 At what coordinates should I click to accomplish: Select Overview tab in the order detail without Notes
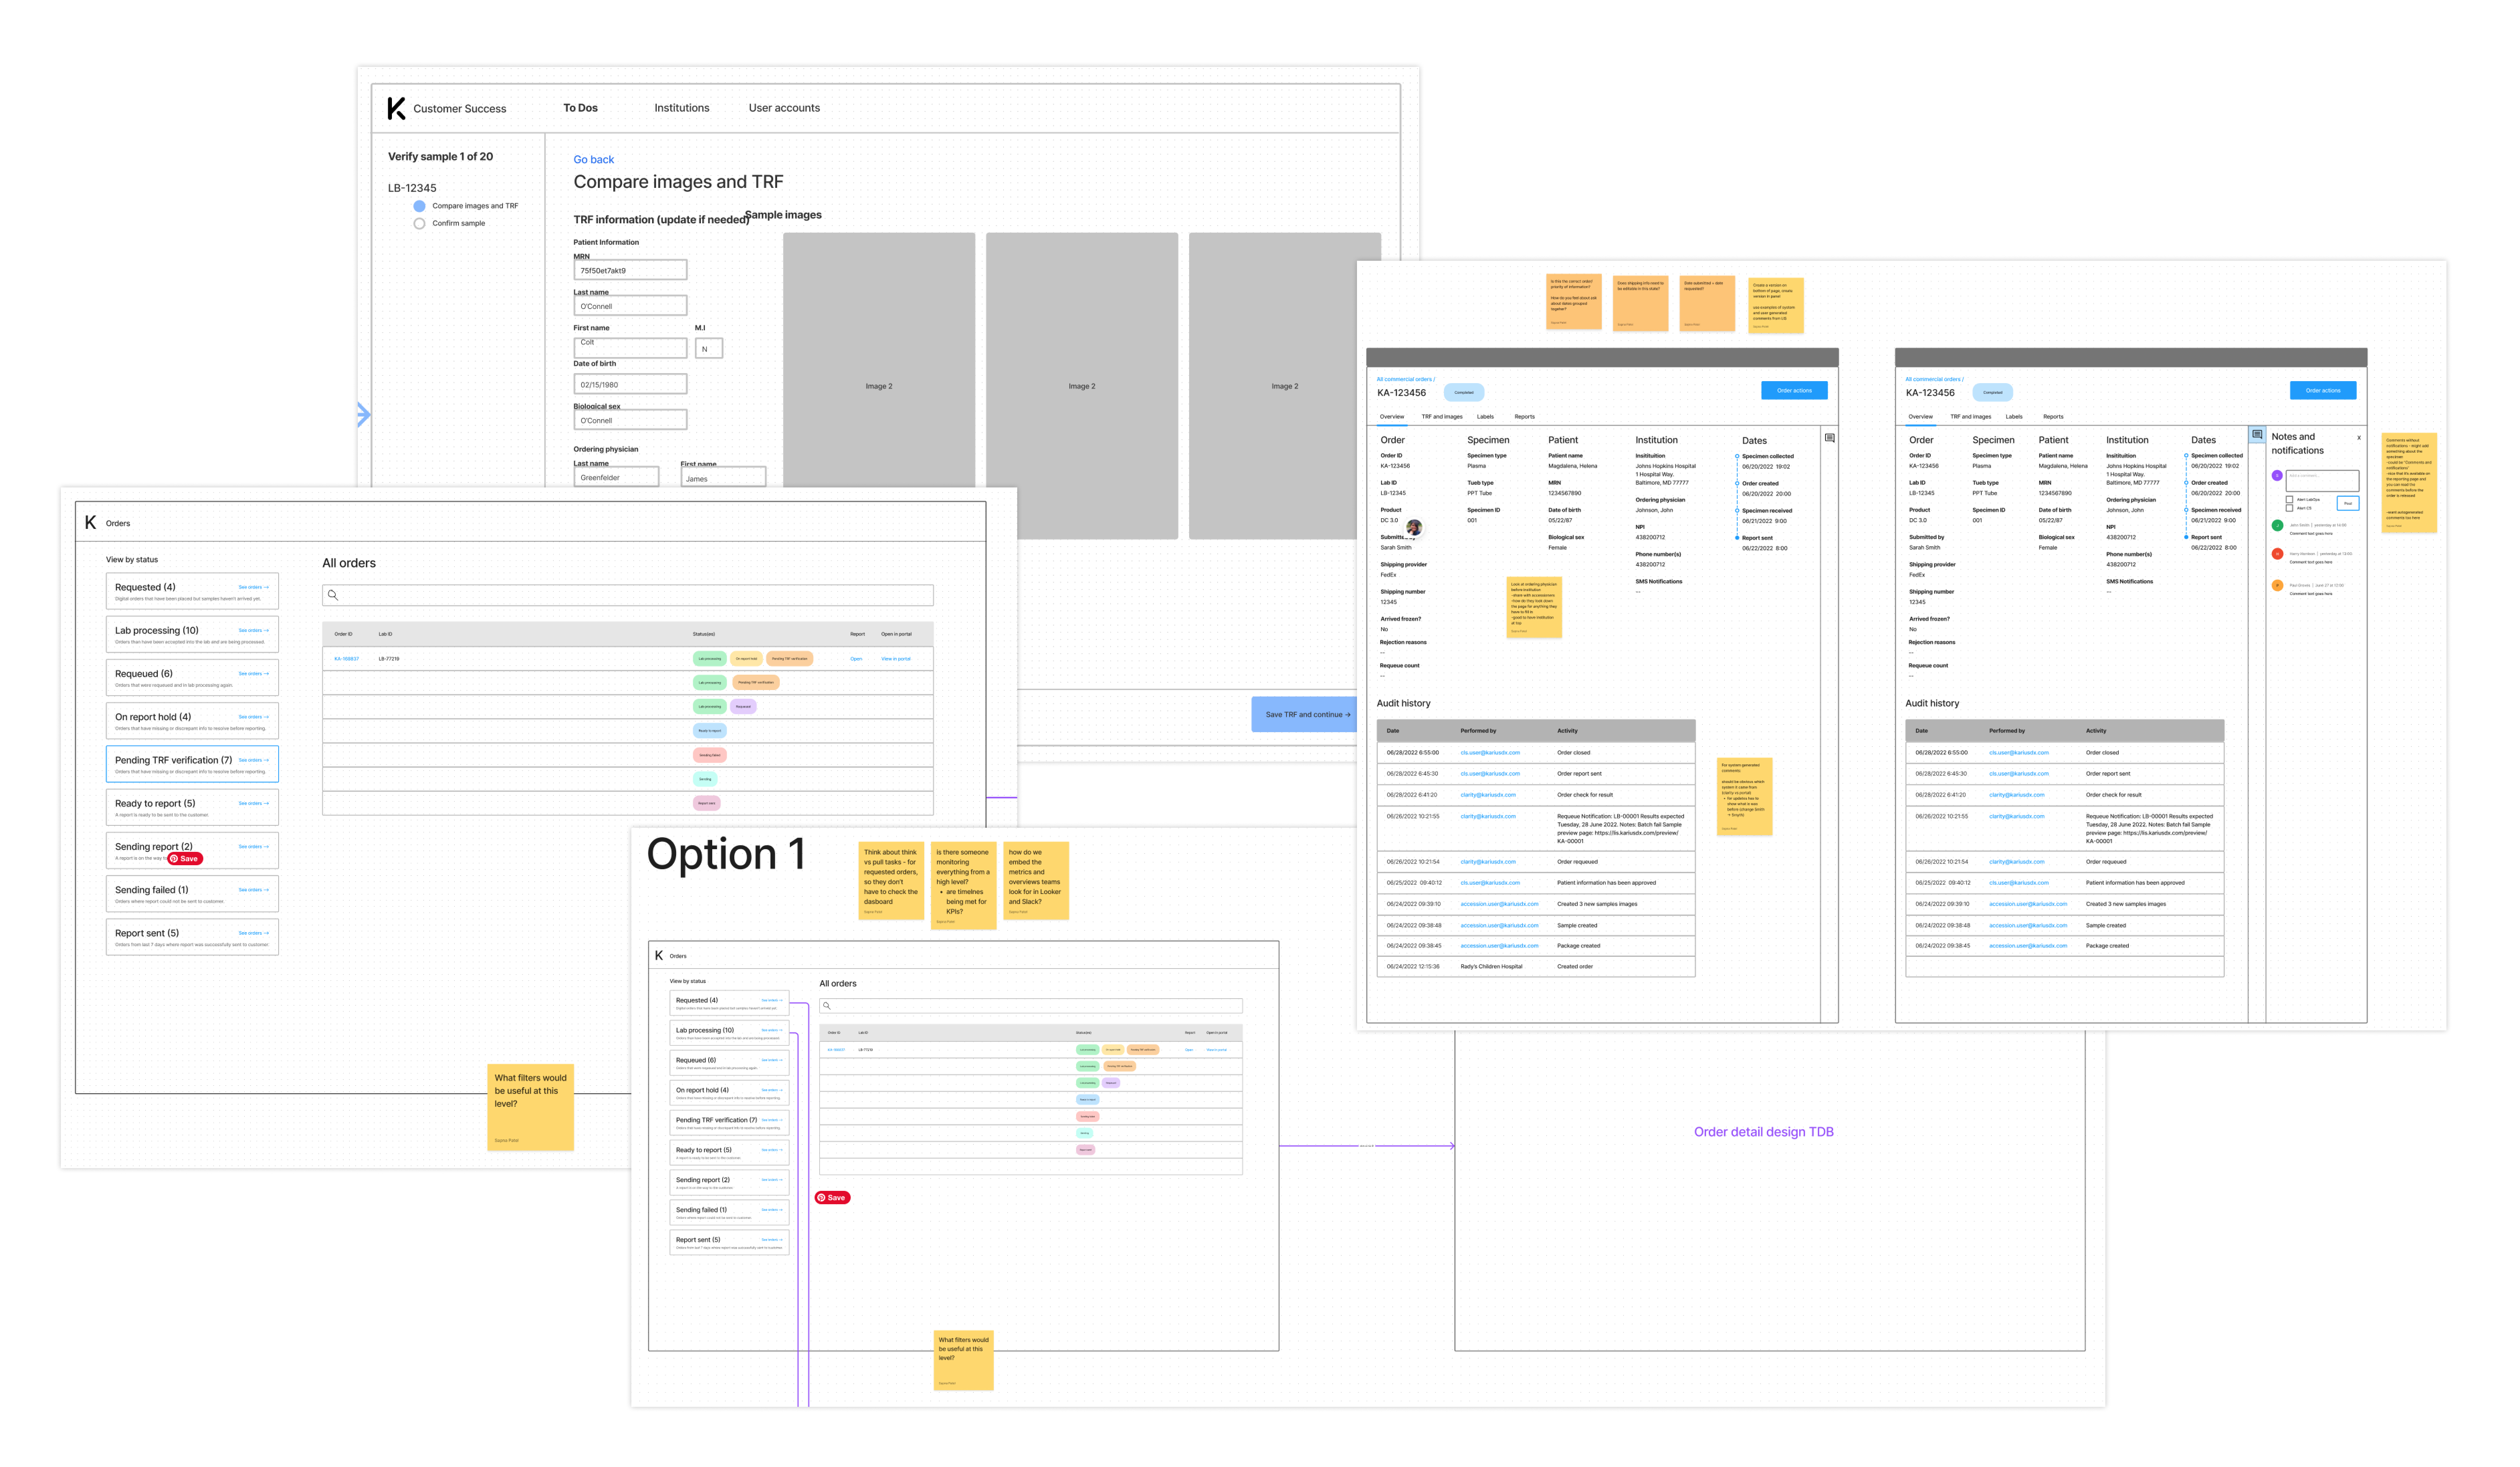1392,417
